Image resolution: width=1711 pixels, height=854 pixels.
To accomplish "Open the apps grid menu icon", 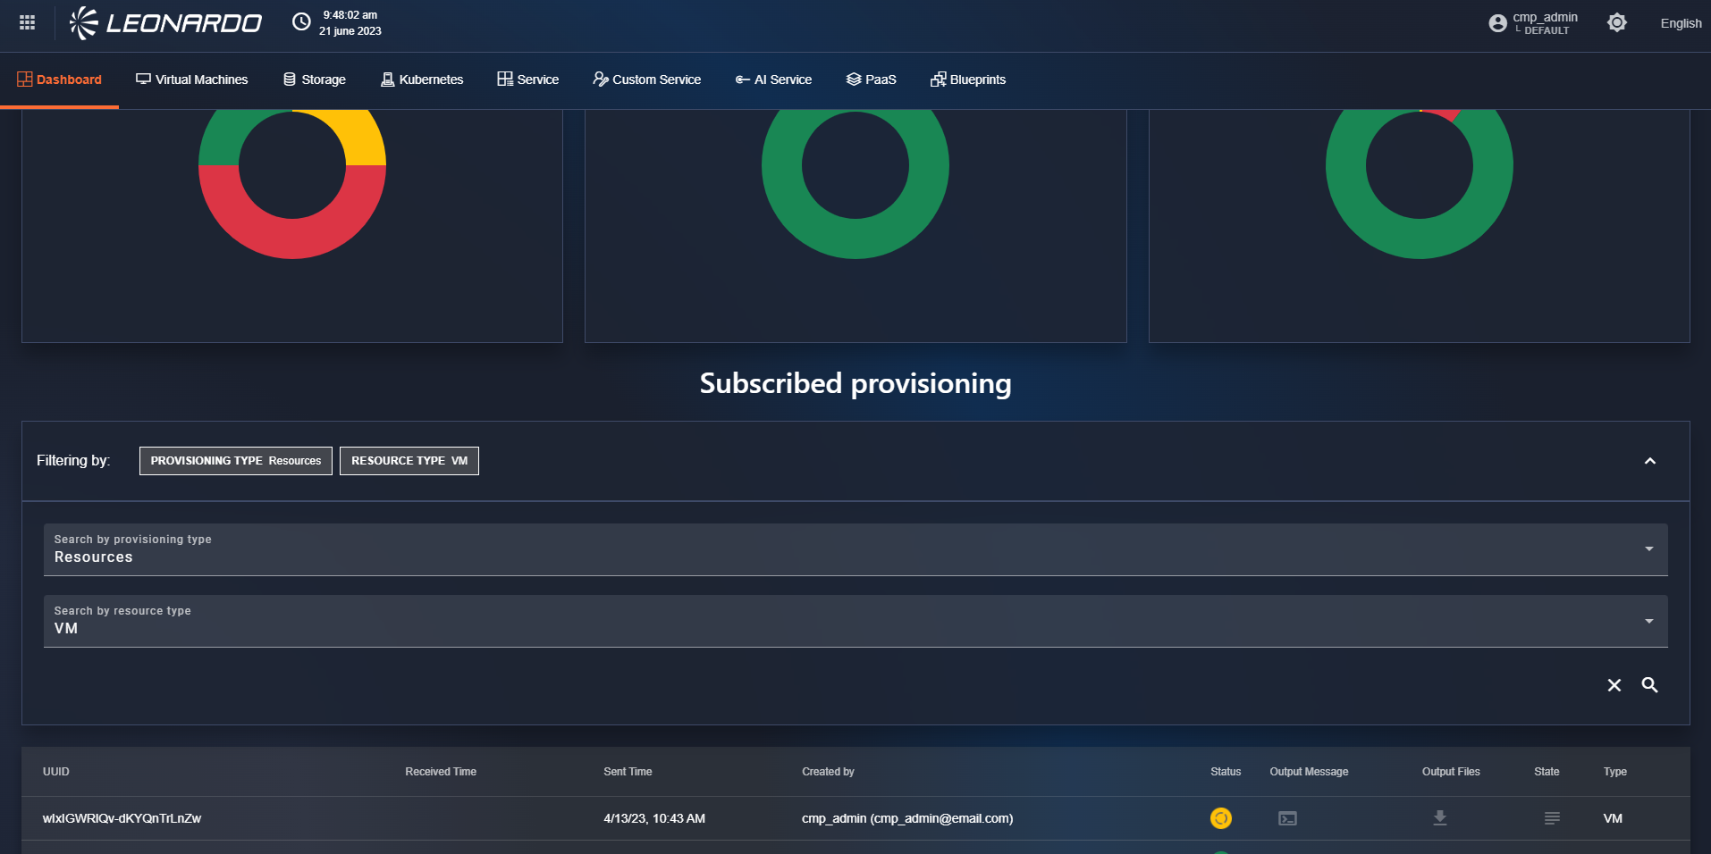I will tap(27, 23).
